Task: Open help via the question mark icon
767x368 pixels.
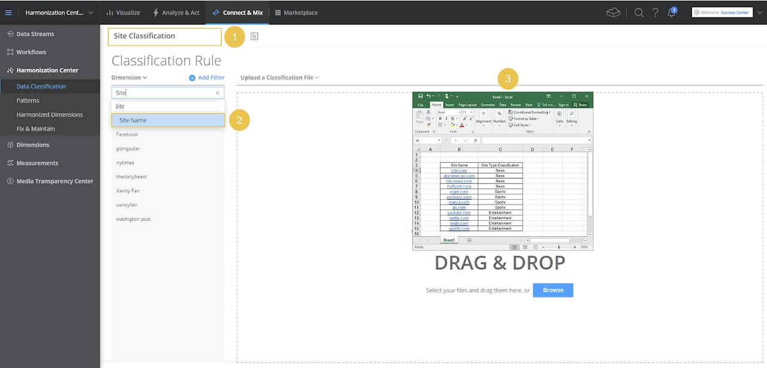Action: coord(656,13)
